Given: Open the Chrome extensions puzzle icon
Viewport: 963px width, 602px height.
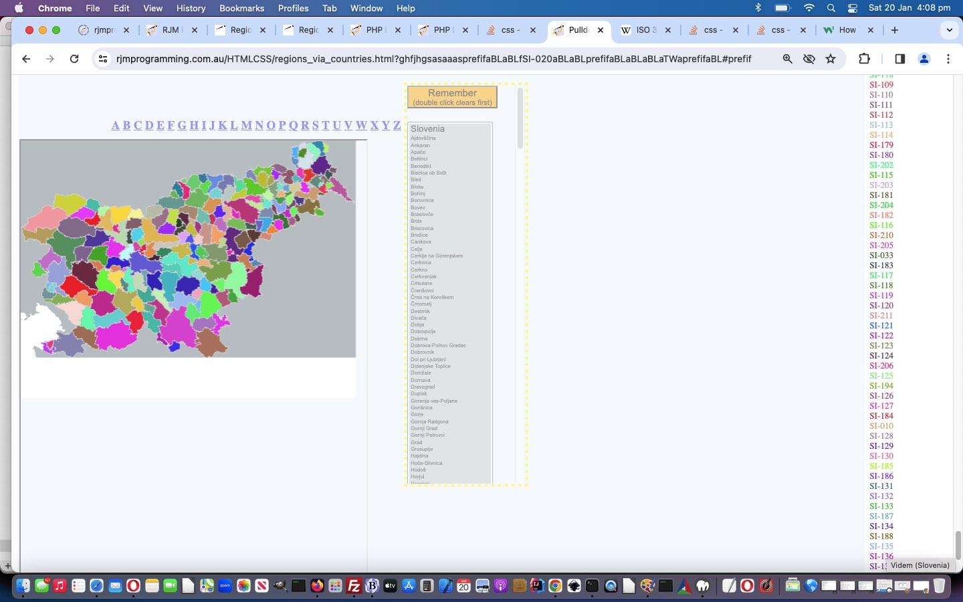Looking at the screenshot, I should 864,59.
